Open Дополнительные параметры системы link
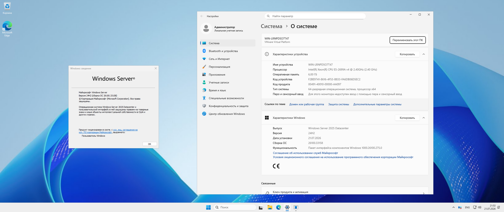This screenshot has height=212, width=504. pyautogui.click(x=377, y=104)
